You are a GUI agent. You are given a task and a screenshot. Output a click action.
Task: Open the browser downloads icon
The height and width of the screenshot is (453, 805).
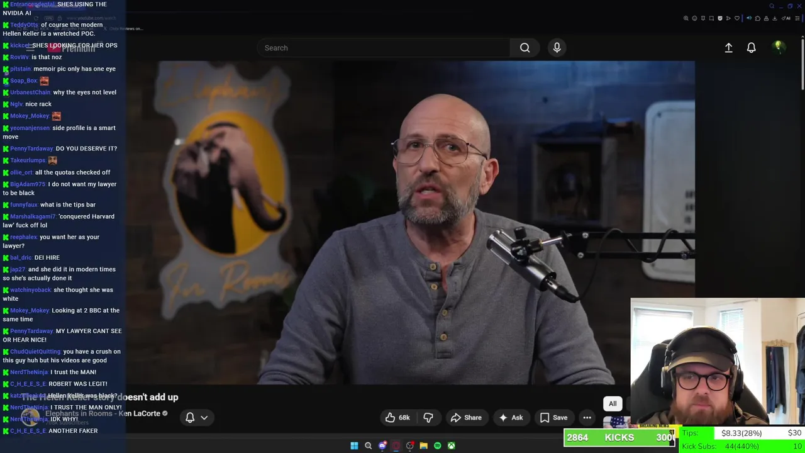click(x=774, y=18)
